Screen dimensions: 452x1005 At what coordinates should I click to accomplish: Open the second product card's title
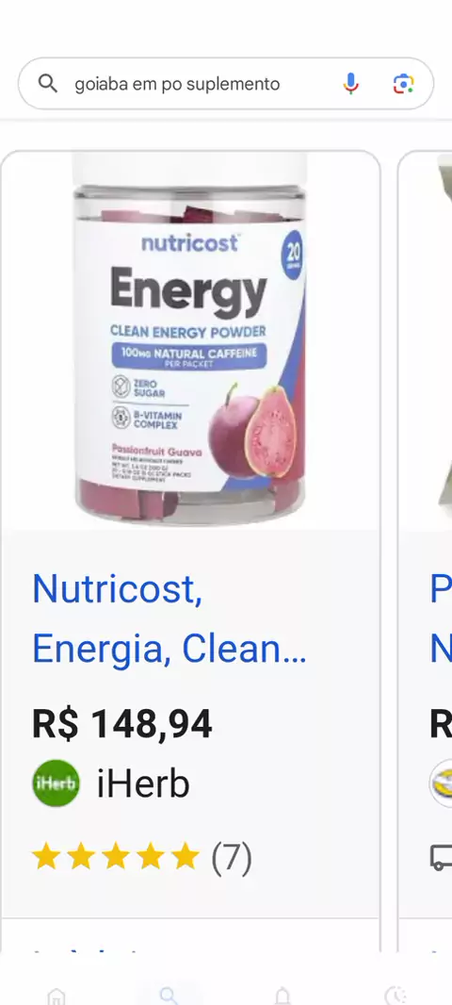pos(441,618)
